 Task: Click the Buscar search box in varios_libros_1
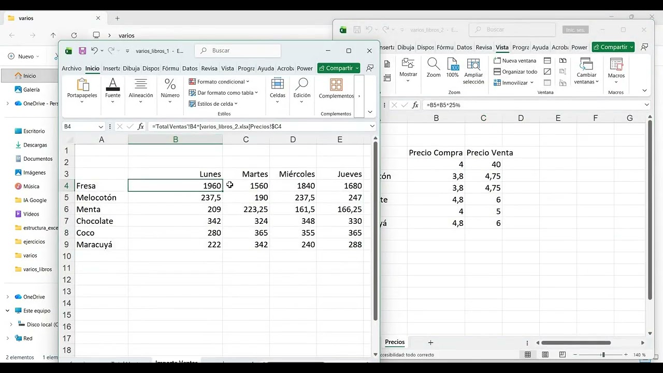point(238,51)
